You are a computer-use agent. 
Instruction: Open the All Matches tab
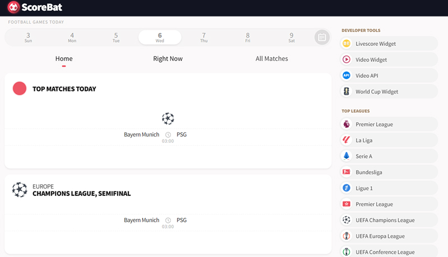tap(272, 59)
